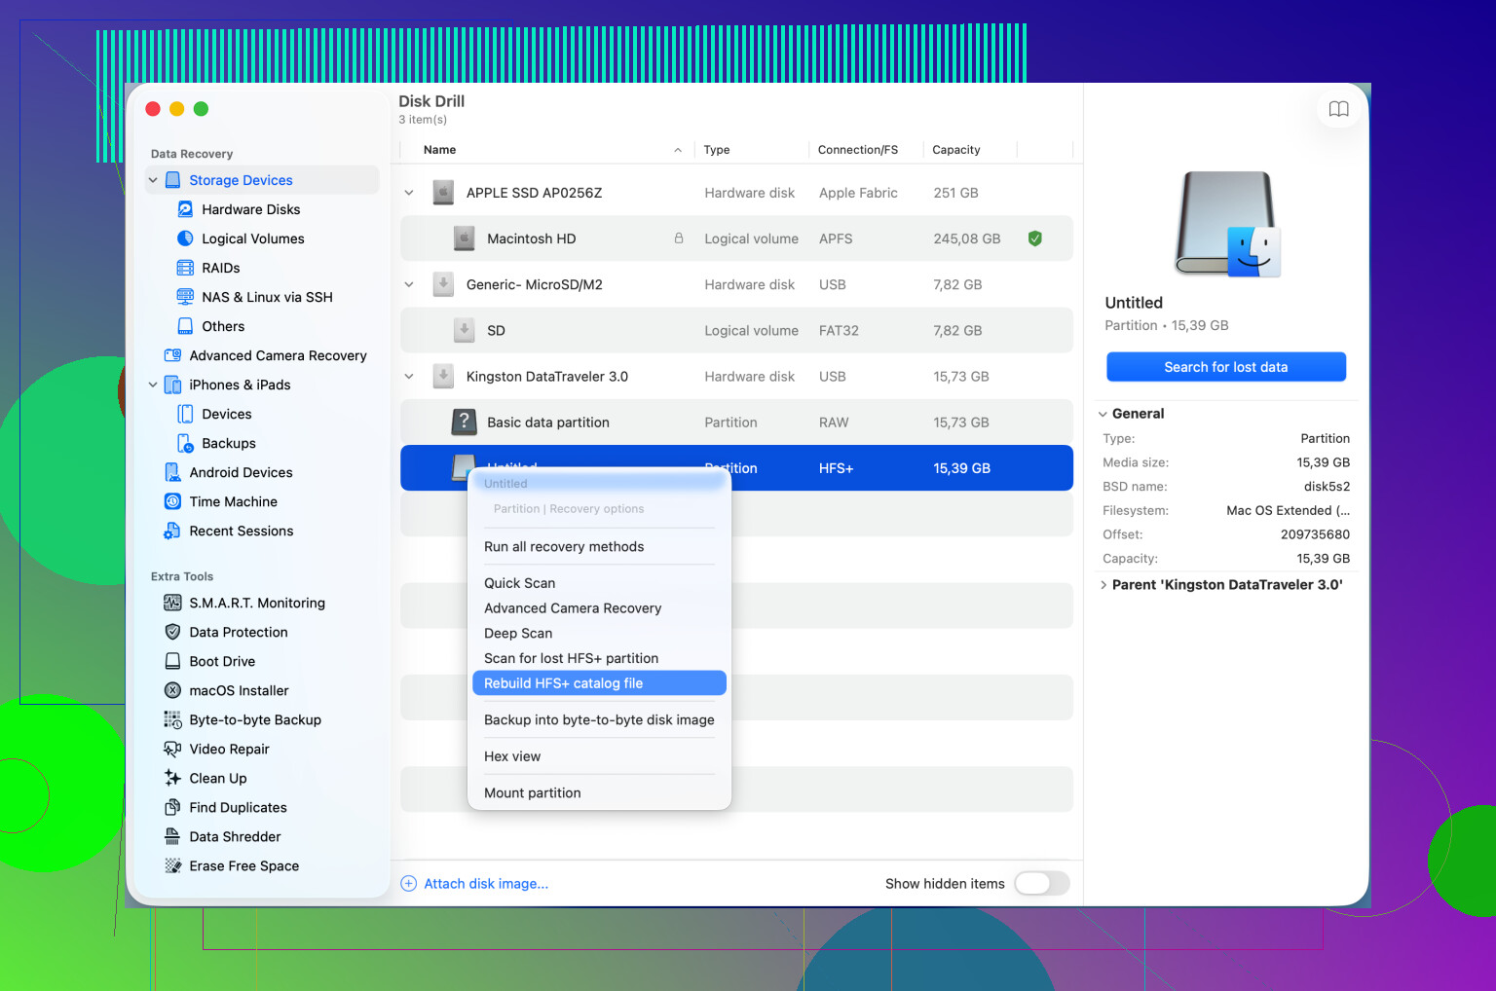The image size is (1496, 991).
Task: Open the Video Repair tool
Action: pyautogui.click(x=216, y=749)
